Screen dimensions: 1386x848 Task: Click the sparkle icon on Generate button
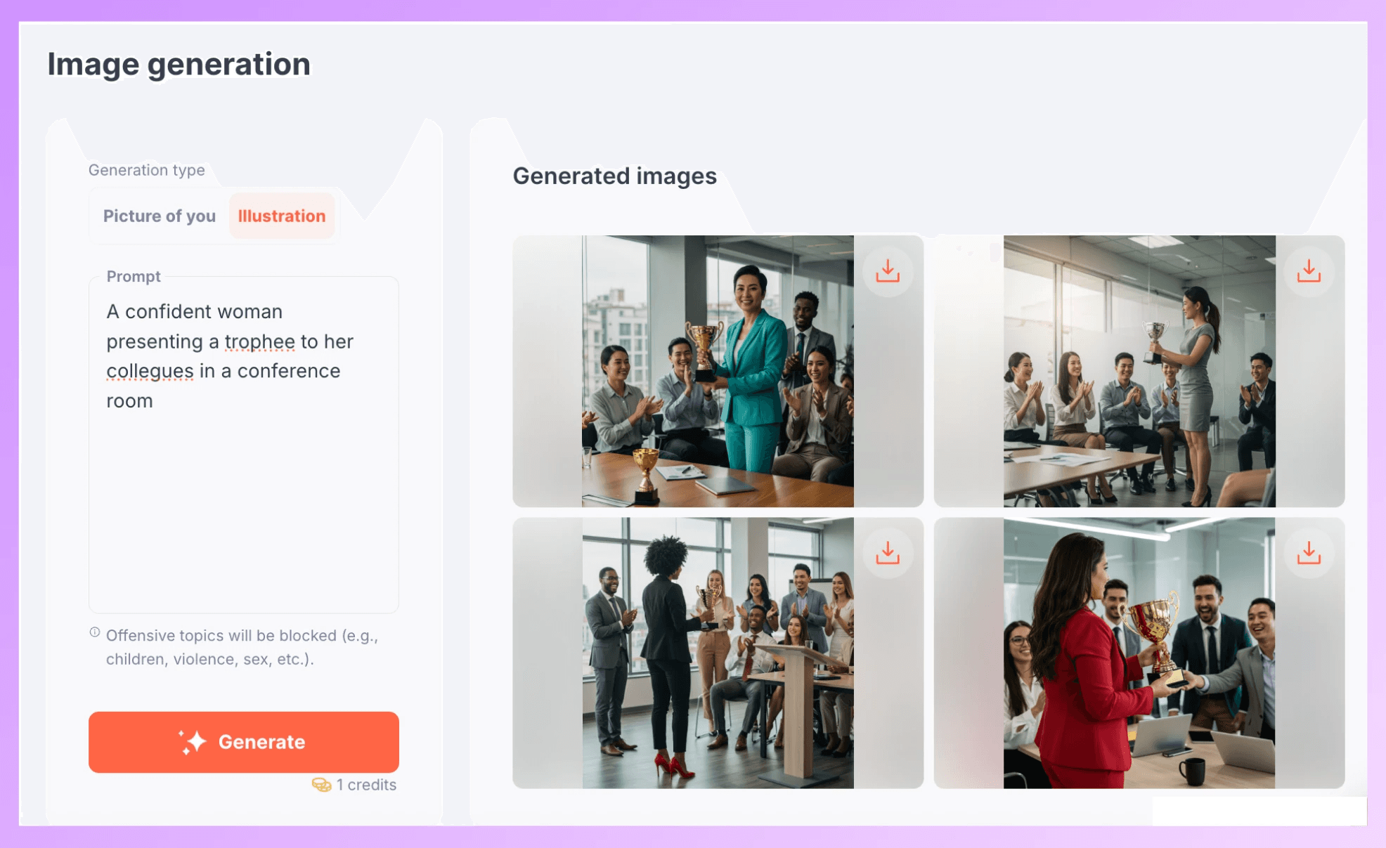click(193, 742)
